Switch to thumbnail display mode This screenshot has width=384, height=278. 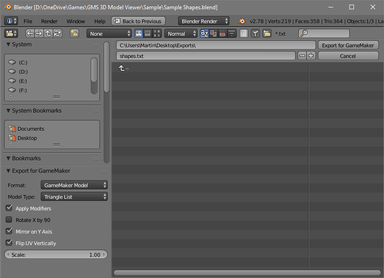click(x=157, y=33)
